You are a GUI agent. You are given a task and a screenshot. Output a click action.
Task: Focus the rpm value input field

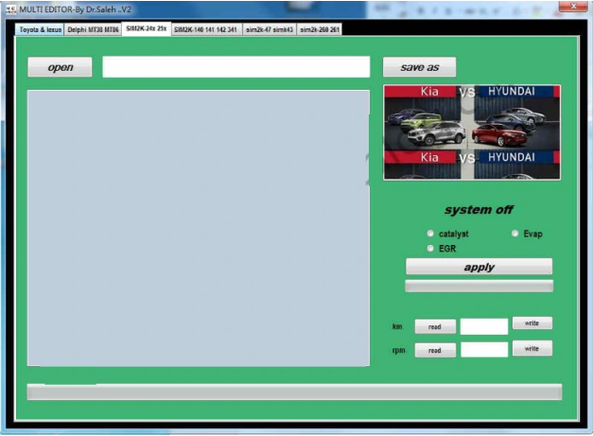(x=483, y=350)
